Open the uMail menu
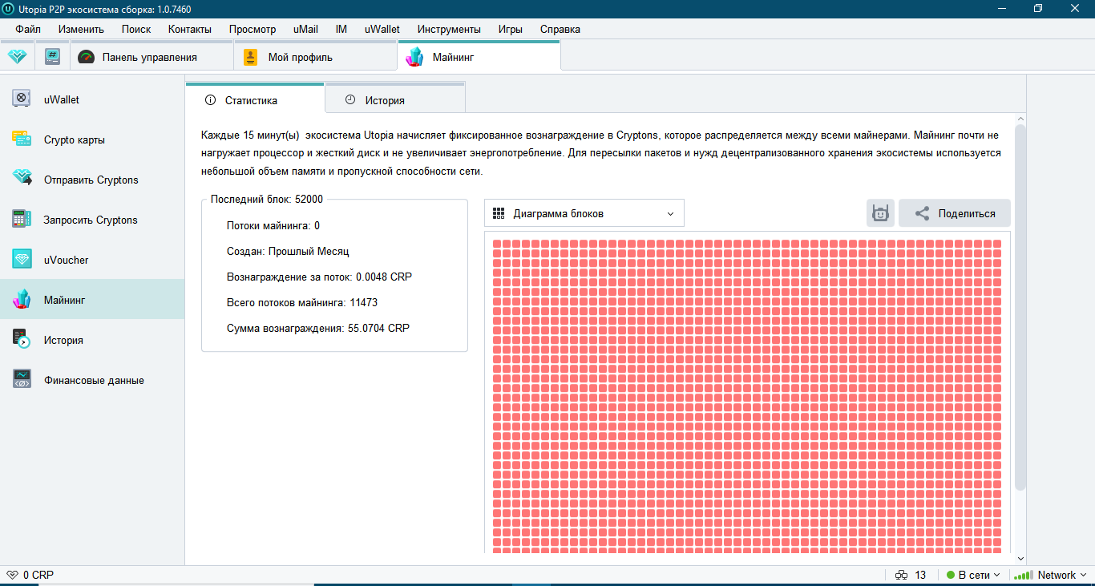1095x586 pixels. point(305,29)
